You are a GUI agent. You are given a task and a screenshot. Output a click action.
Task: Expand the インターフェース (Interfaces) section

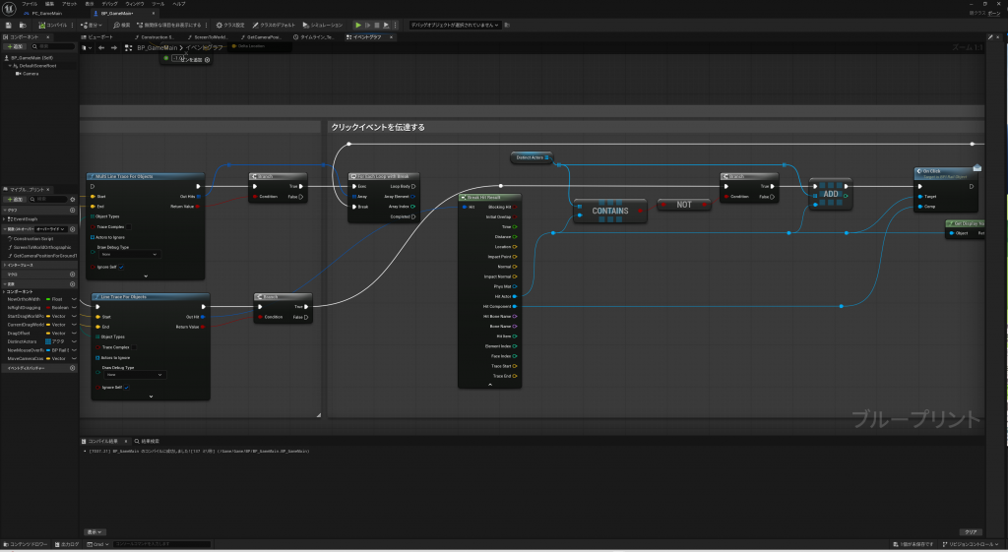pos(5,265)
